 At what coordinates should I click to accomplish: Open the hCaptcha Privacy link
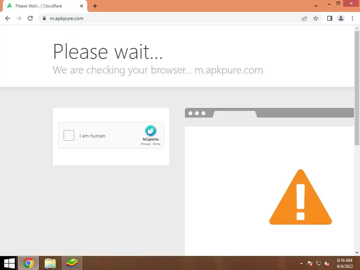pos(146,144)
